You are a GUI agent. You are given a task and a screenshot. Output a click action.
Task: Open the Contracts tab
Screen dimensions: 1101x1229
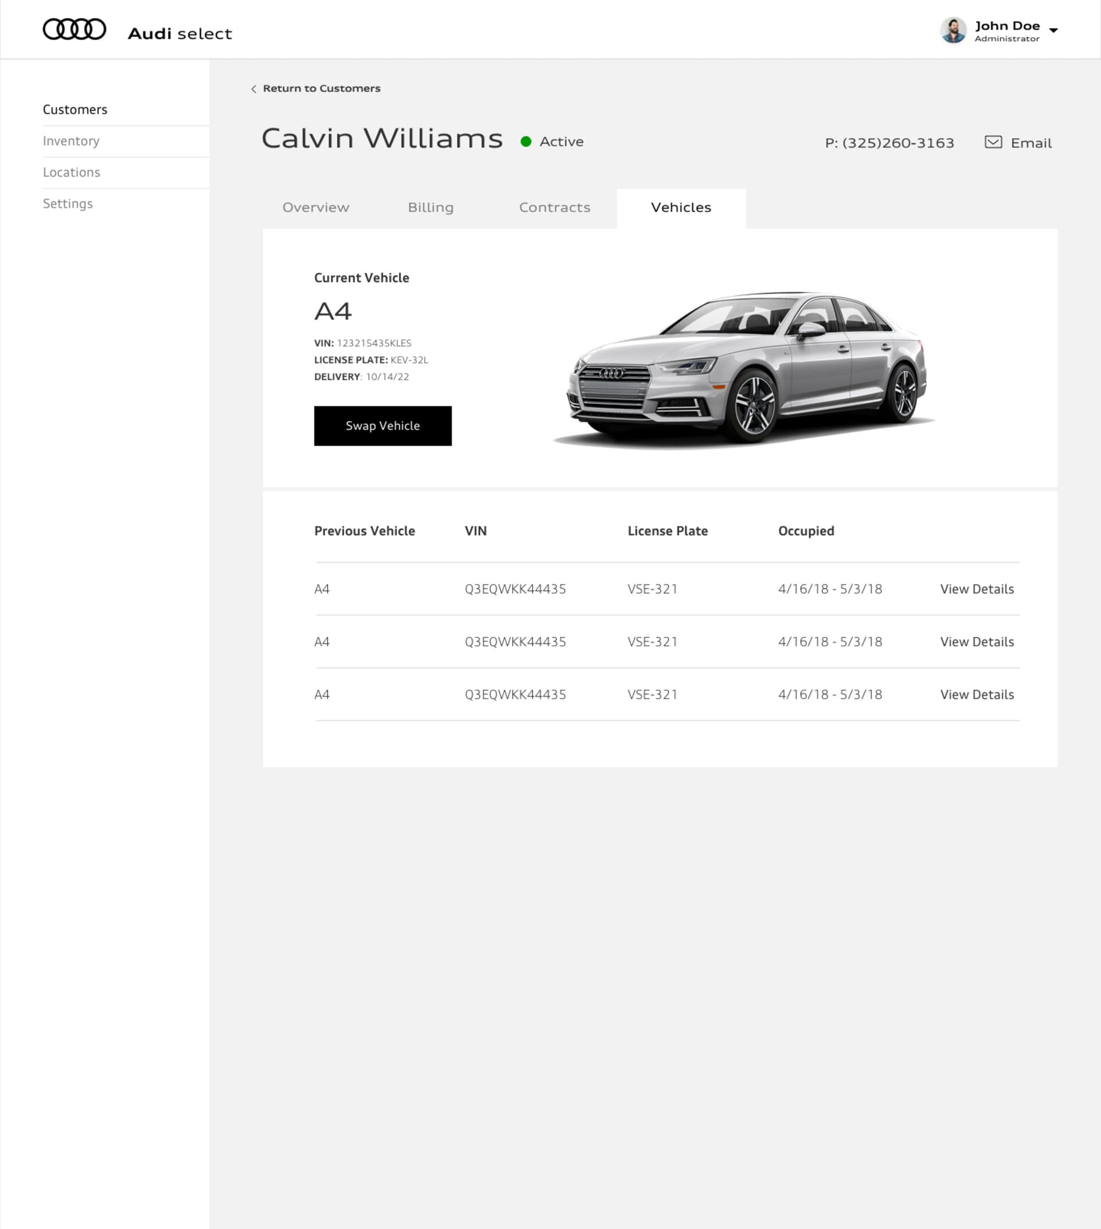coord(554,208)
